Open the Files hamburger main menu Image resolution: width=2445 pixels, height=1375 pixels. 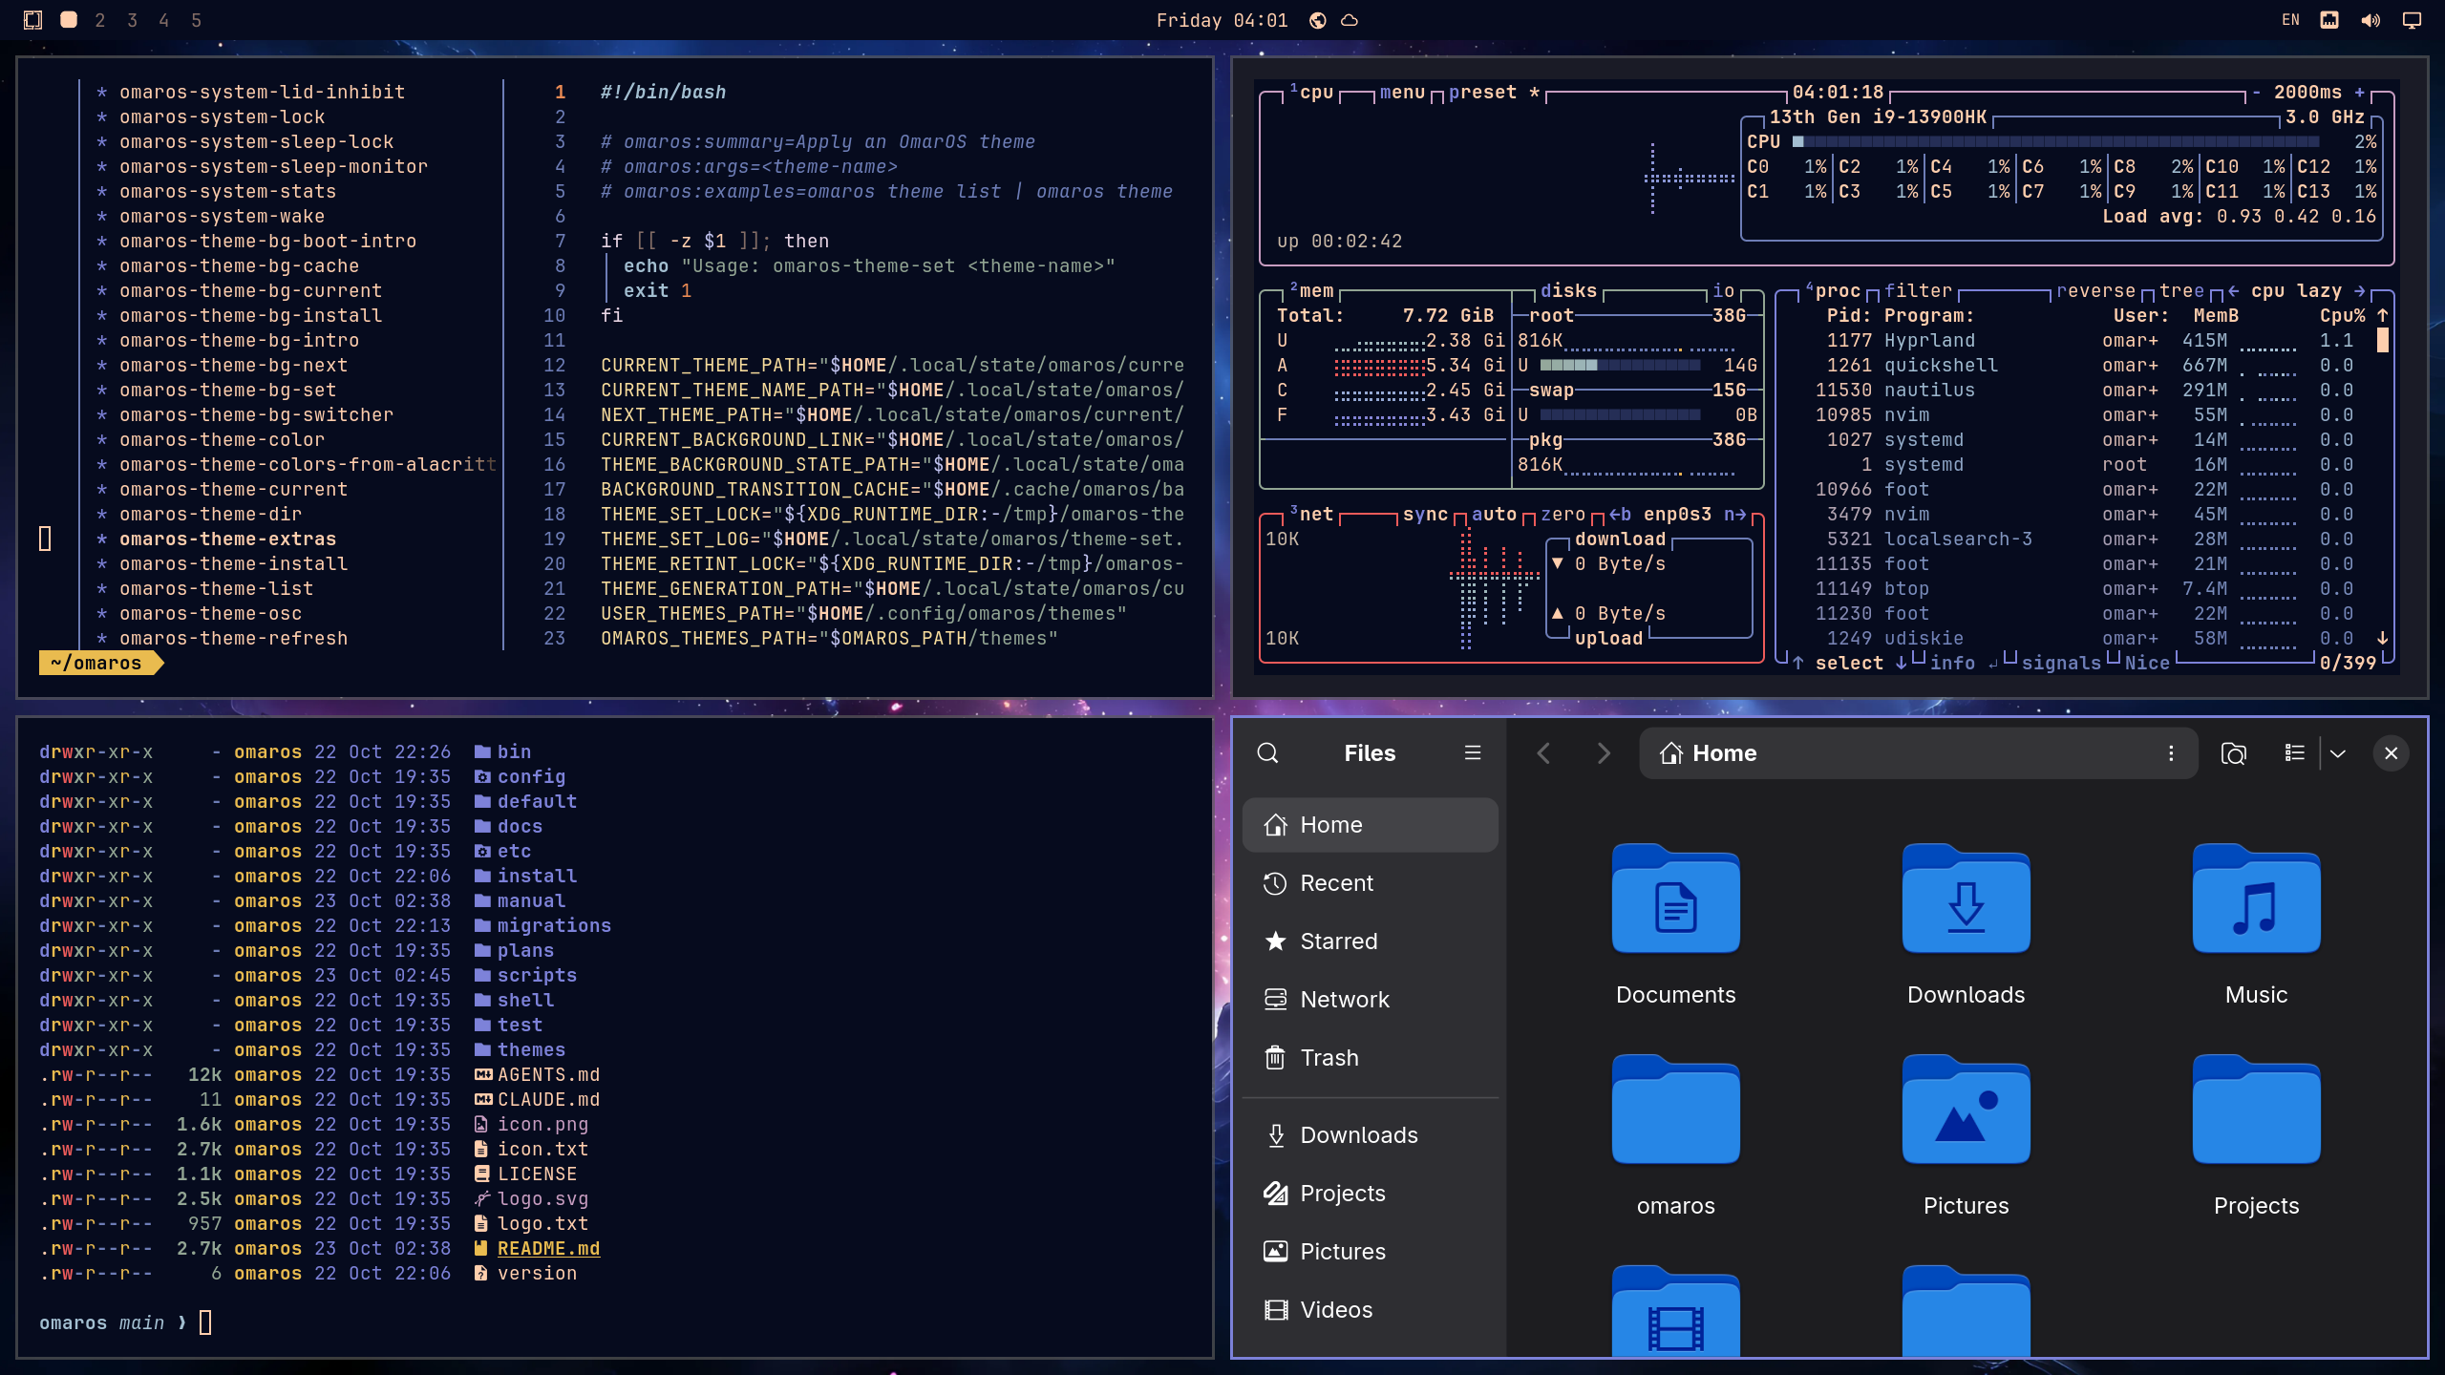click(x=1473, y=753)
